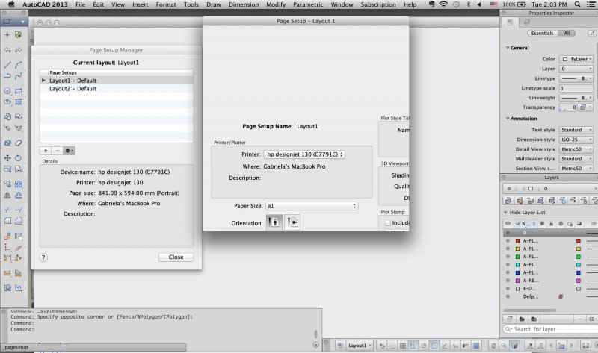This screenshot has height=353, width=598.
Task: Open the Modify menu
Action: click(x=276, y=4)
